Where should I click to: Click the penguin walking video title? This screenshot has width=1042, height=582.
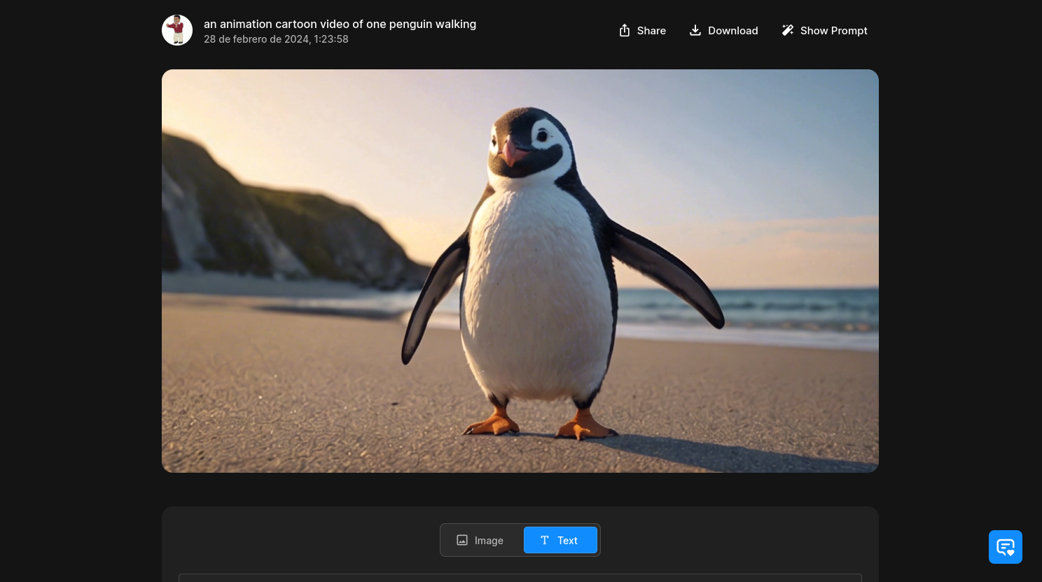(x=340, y=24)
